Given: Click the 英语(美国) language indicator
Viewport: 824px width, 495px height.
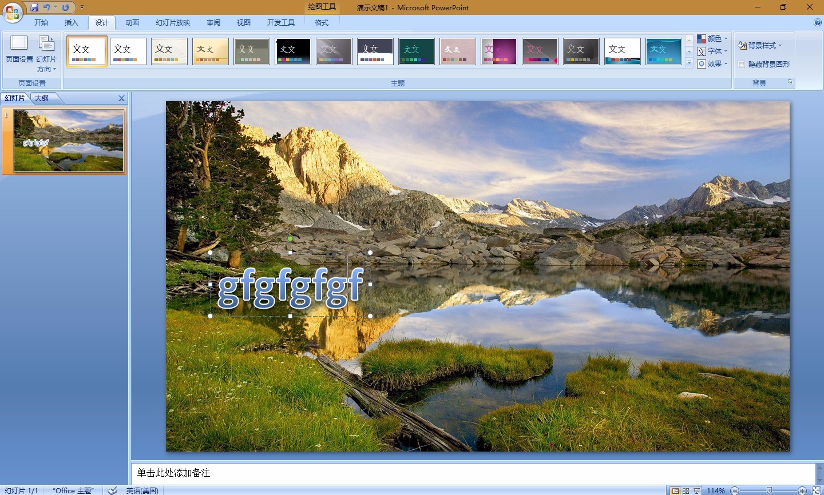Looking at the screenshot, I should pos(142,490).
